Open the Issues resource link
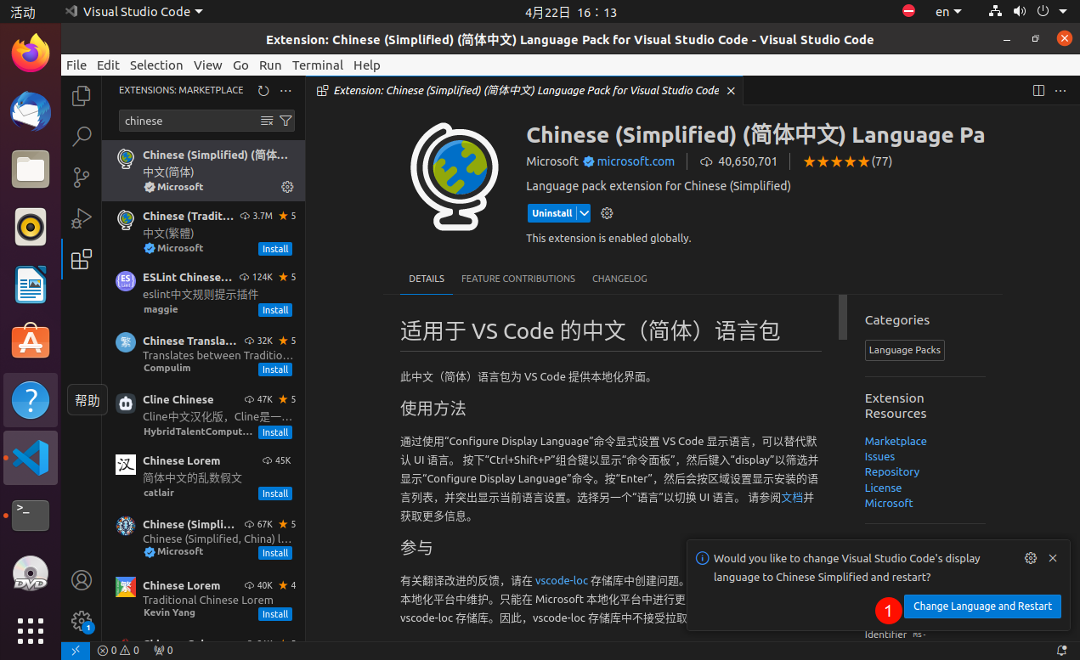The image size is (1080, 660). 879,456
